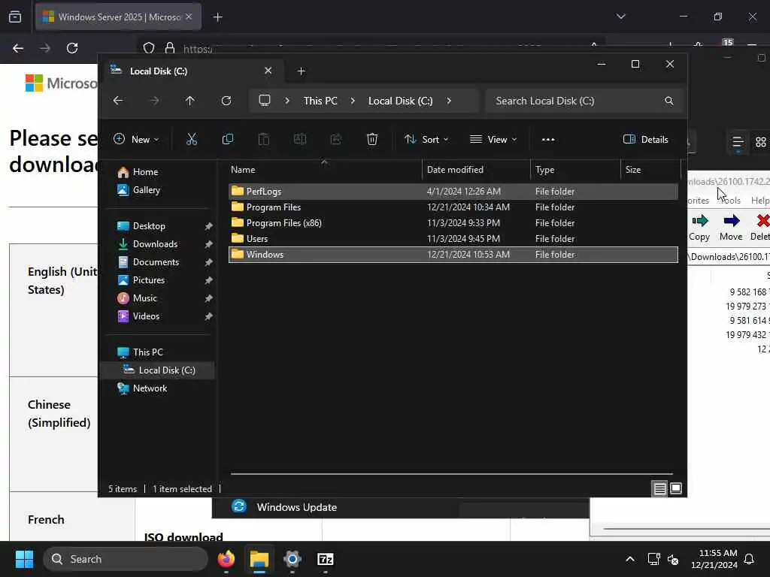Reload the Firefox page
This screenshot has height=577, width=770.
click(x=72, y=48)
